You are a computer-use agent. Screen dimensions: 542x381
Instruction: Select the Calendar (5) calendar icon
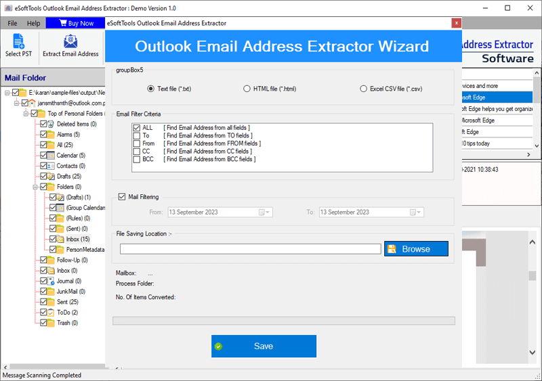(x=51, y=156)
